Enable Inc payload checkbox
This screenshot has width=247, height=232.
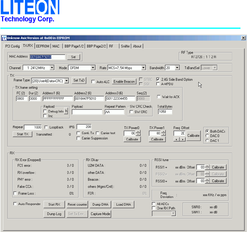tap(45, 116)
